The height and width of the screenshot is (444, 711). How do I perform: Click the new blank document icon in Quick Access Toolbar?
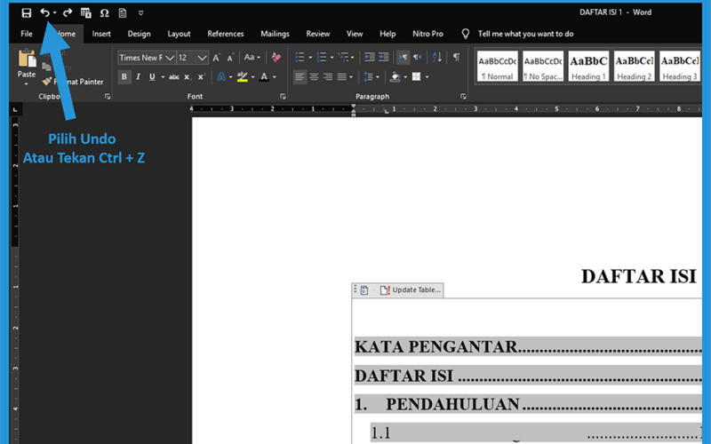click(x=123, y=12)
